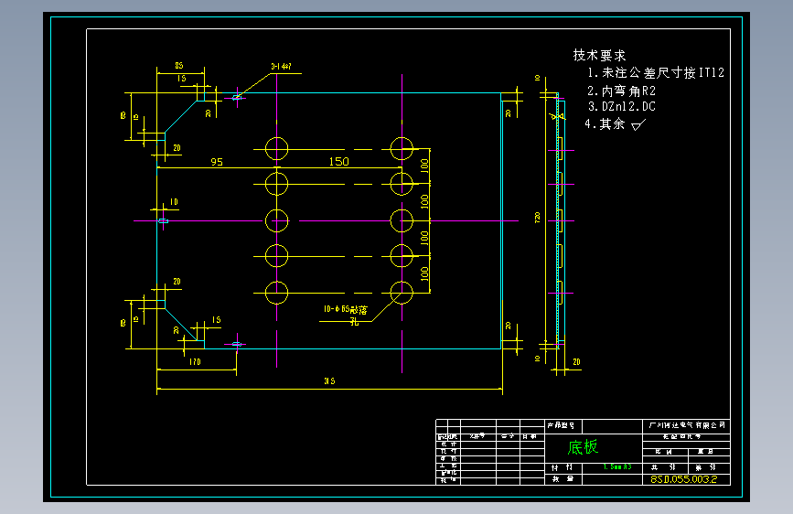Select the green title text 底板
793x514 pixels.
click(x=584, y=447)
